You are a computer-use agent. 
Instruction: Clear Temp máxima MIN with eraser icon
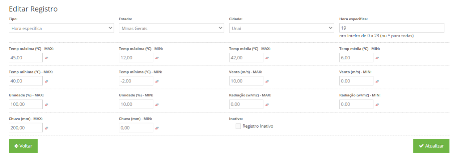click(x=157, y=58)
